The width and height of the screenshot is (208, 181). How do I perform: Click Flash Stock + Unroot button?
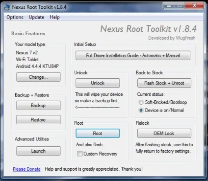164,83
